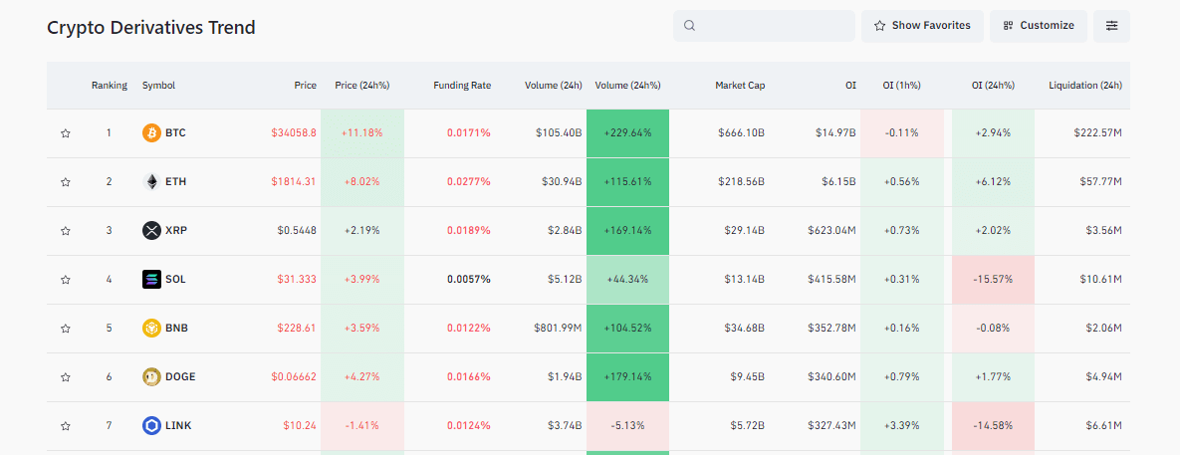Viewport: 1180px width, 455px height.
Task: Open the filter settings sliders icon
Action: point(1111,26)
